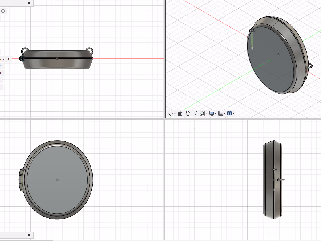The width and height of the screenshot is (321, 241).
Task: Expand the Display Settings dropdown arrow
Action: (216, 113)
